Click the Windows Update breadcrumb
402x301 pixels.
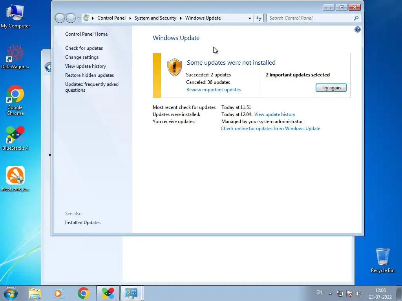203,18
